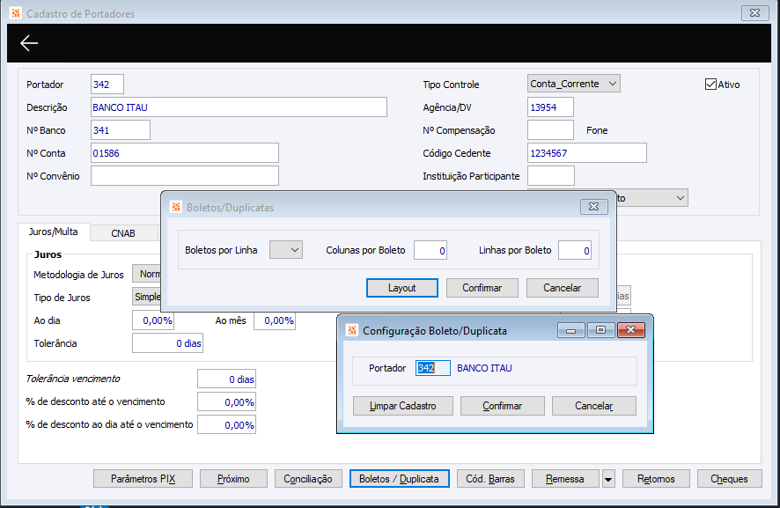Click the Portador field showing 342 in main form

point(107,85)
